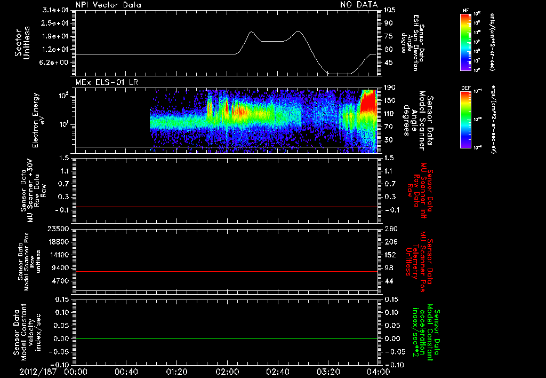546x378 pixels.
Task: Click the 'Electron Energy eV' axis label
Action: pos(38,120)
